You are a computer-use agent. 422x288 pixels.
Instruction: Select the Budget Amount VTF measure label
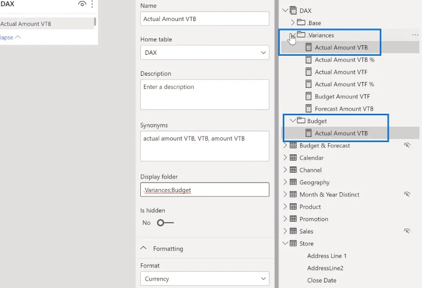point(342,96)
